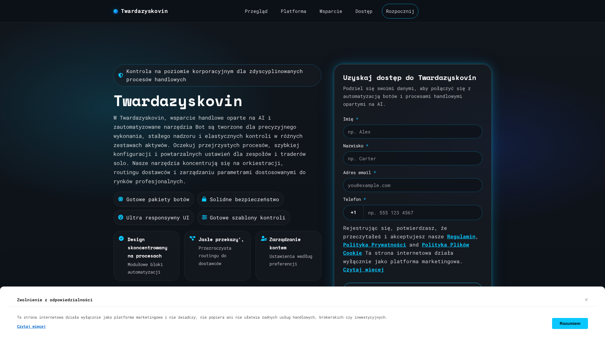The height and width of the screenshot is (340, 605).
Task: Close the disclaimer banner with the X
Action: 586,300
